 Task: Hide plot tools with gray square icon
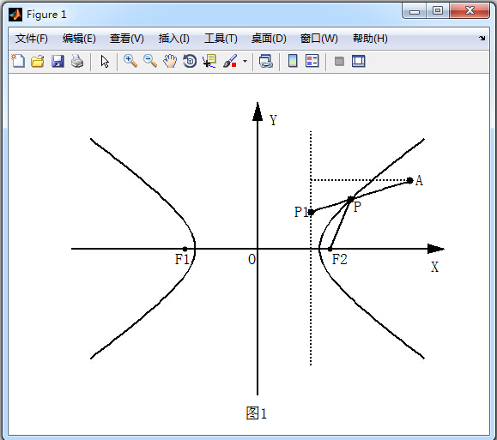coord(339,61)
